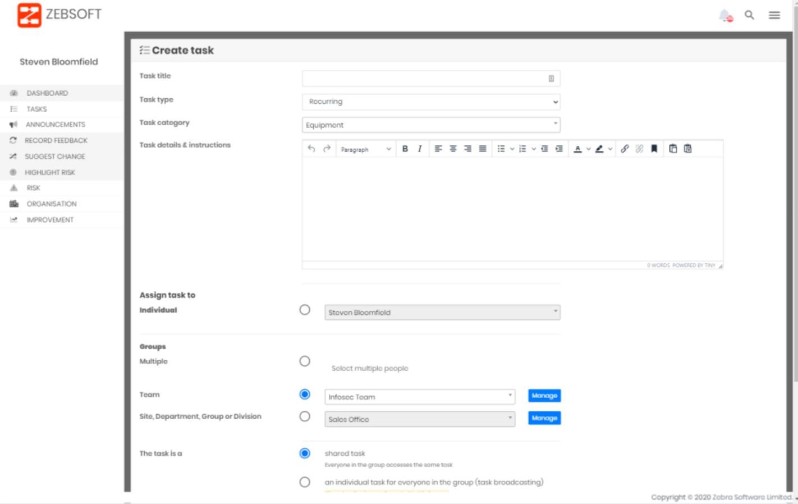Image resolution: width=798 pixels, height=504 pixels.
Task: Open Announcements in the sidebar
Action: coord(55,125)
